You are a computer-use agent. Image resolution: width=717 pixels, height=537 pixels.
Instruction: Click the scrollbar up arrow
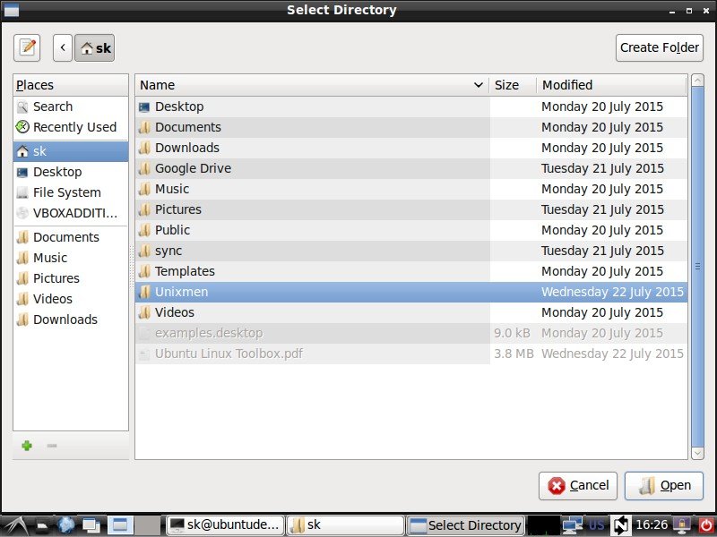pos(697,81)
